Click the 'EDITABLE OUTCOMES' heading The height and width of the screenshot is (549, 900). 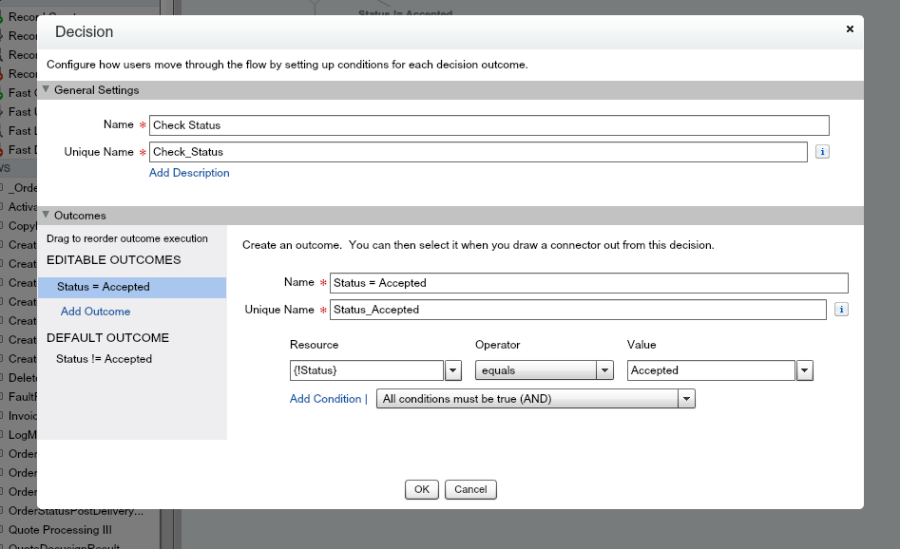click(114, 260)
